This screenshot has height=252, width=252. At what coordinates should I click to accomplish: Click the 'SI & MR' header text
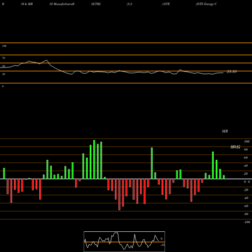tap(27, 4)
